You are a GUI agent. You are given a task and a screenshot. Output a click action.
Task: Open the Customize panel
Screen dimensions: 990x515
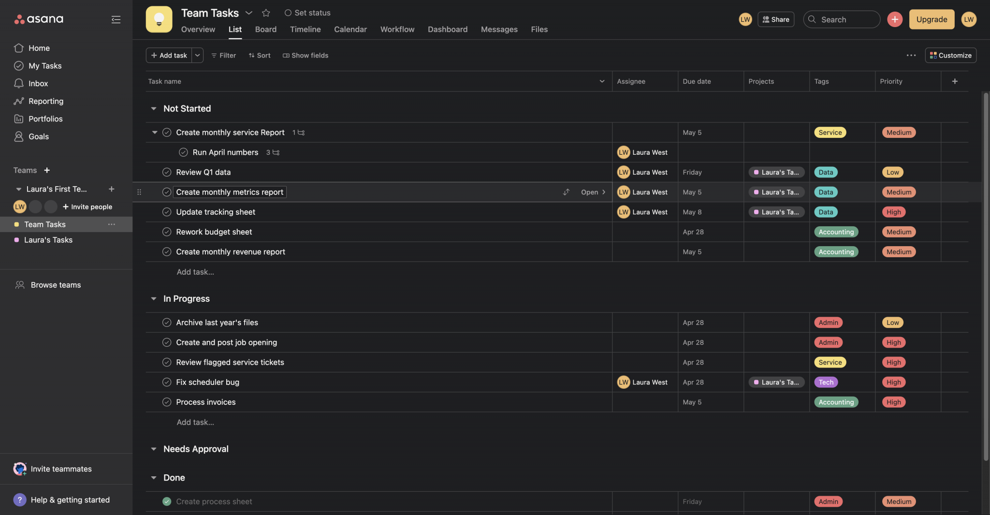click(x=949, y=55)
